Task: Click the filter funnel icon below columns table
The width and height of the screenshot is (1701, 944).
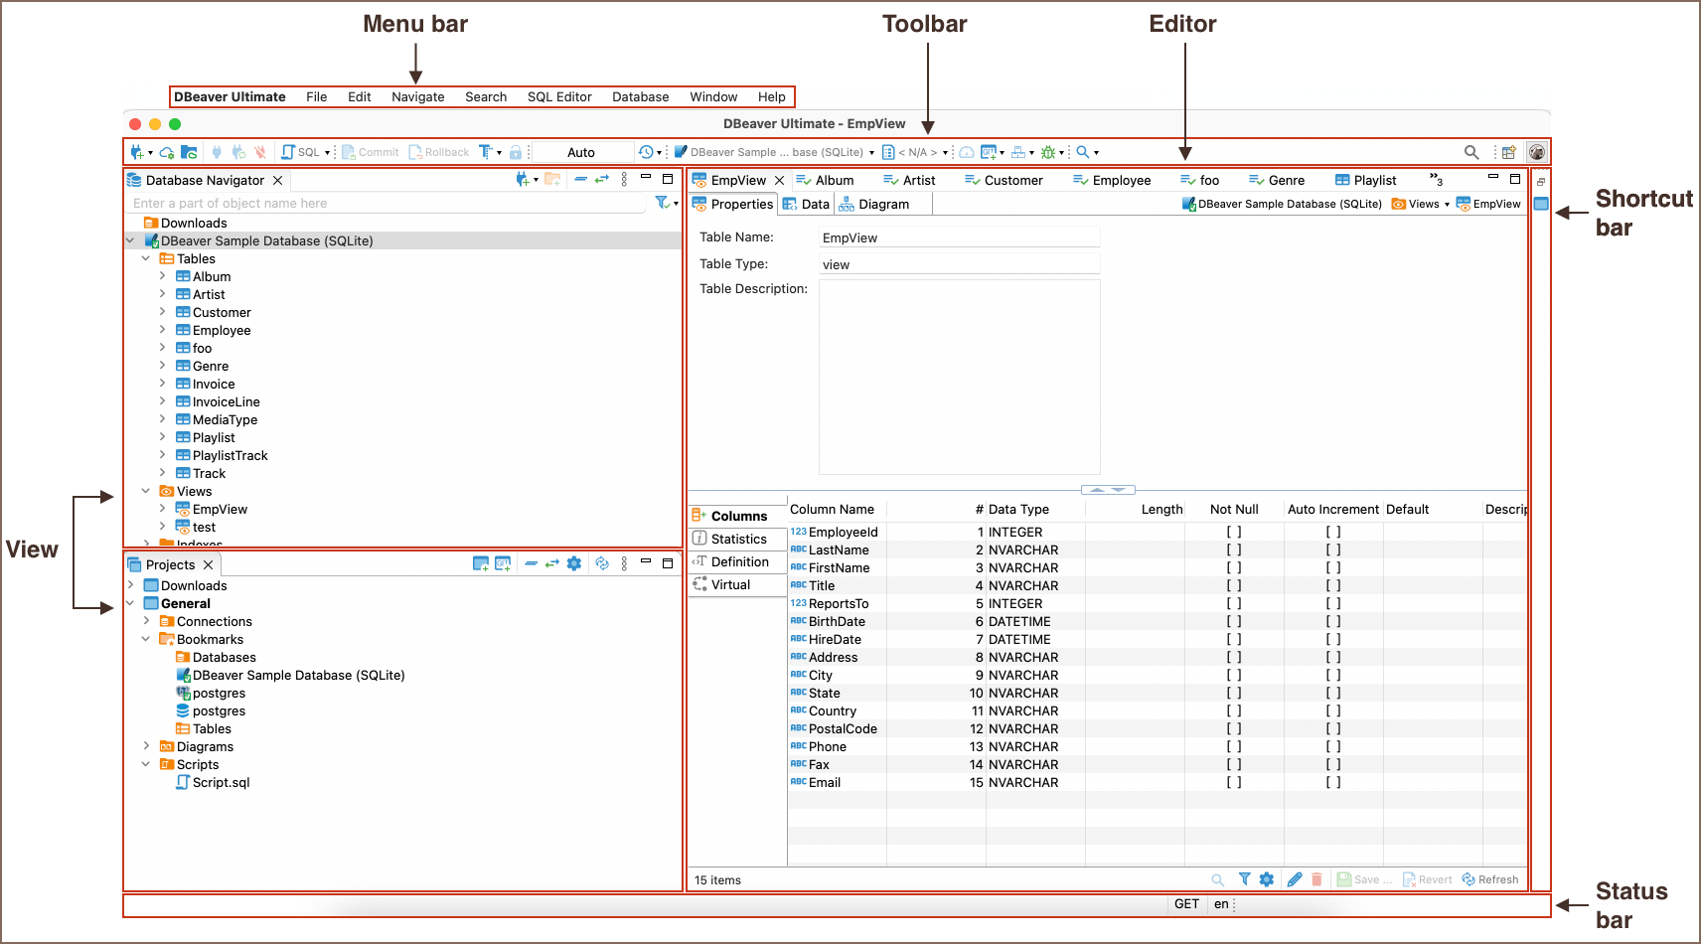Action: click(x=1244, y=879)
